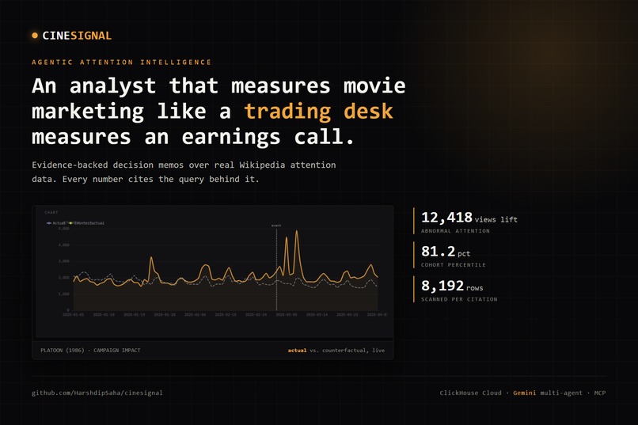Click the 'ClickHouse Cloud' footer text
This screenshot has height=425, width=638.
[470, 393]
